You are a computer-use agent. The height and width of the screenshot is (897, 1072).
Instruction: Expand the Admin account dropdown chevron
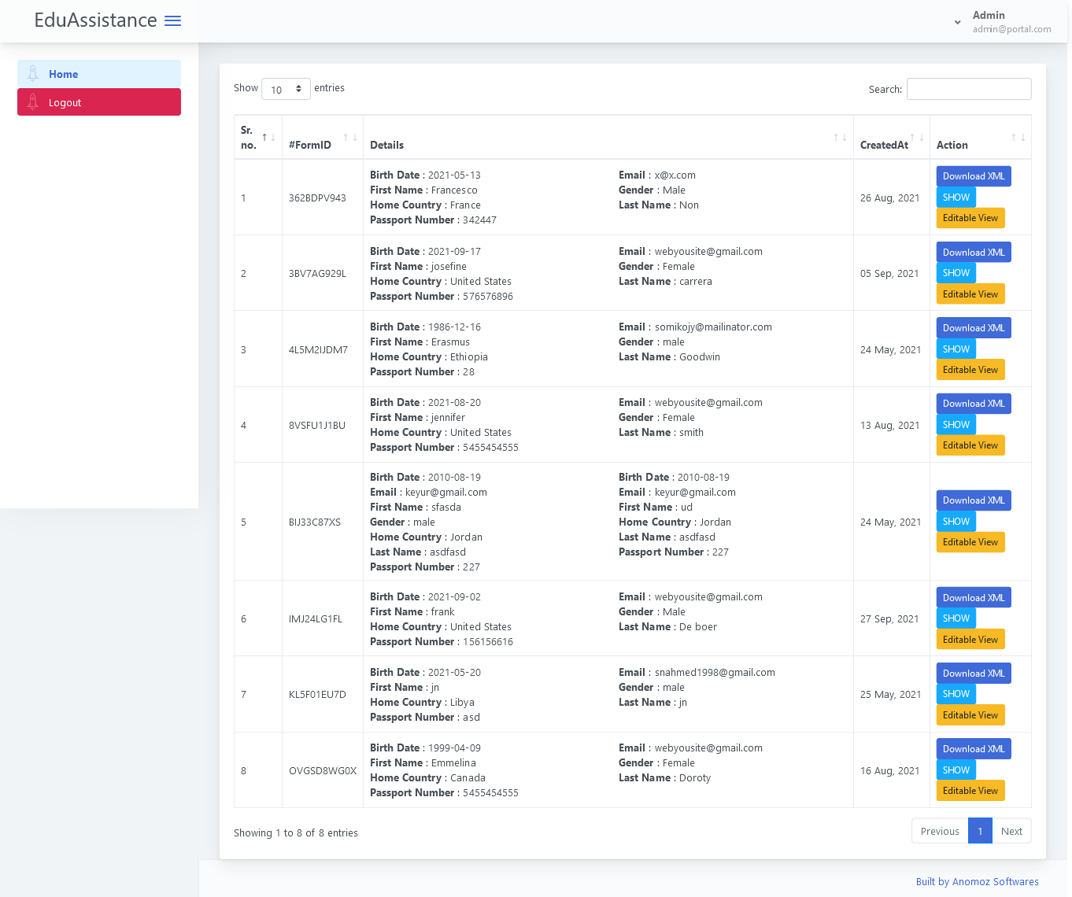coord(957,22)
